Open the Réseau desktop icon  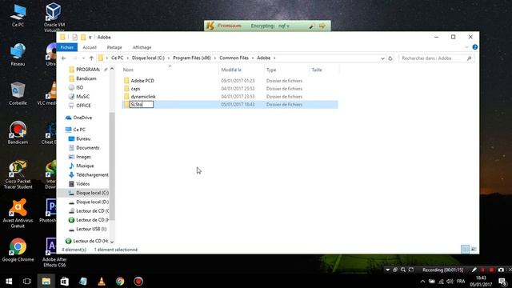18,54
